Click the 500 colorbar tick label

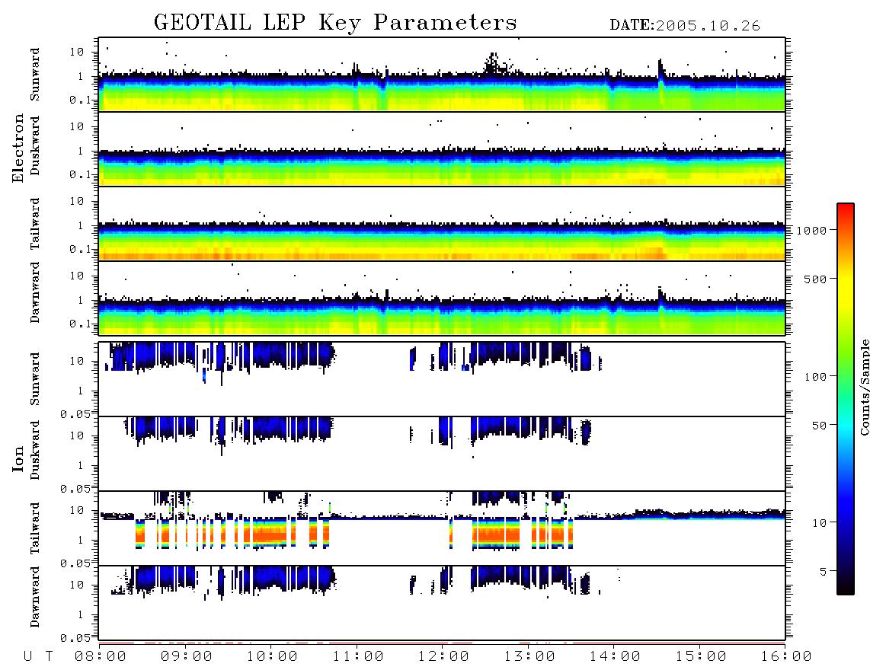[815, 279]
